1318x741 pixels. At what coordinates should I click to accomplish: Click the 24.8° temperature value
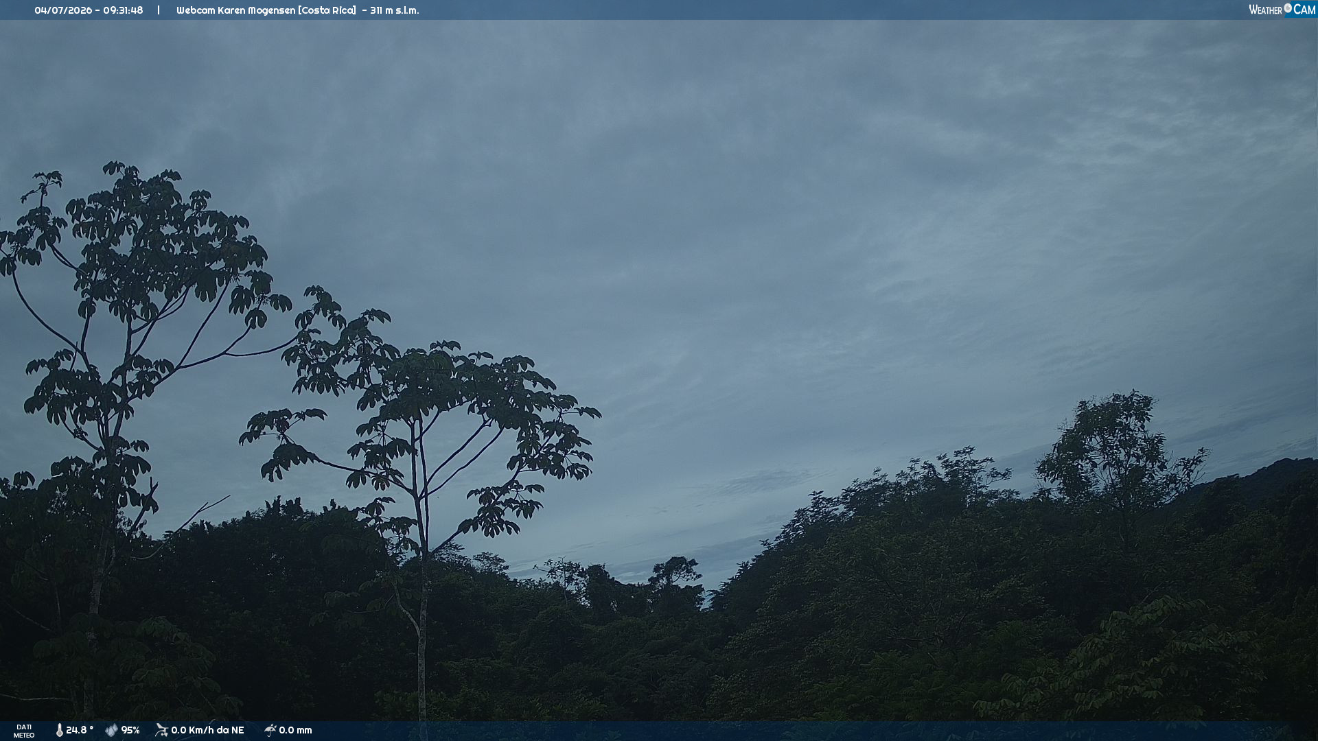[x=80, y=731]
